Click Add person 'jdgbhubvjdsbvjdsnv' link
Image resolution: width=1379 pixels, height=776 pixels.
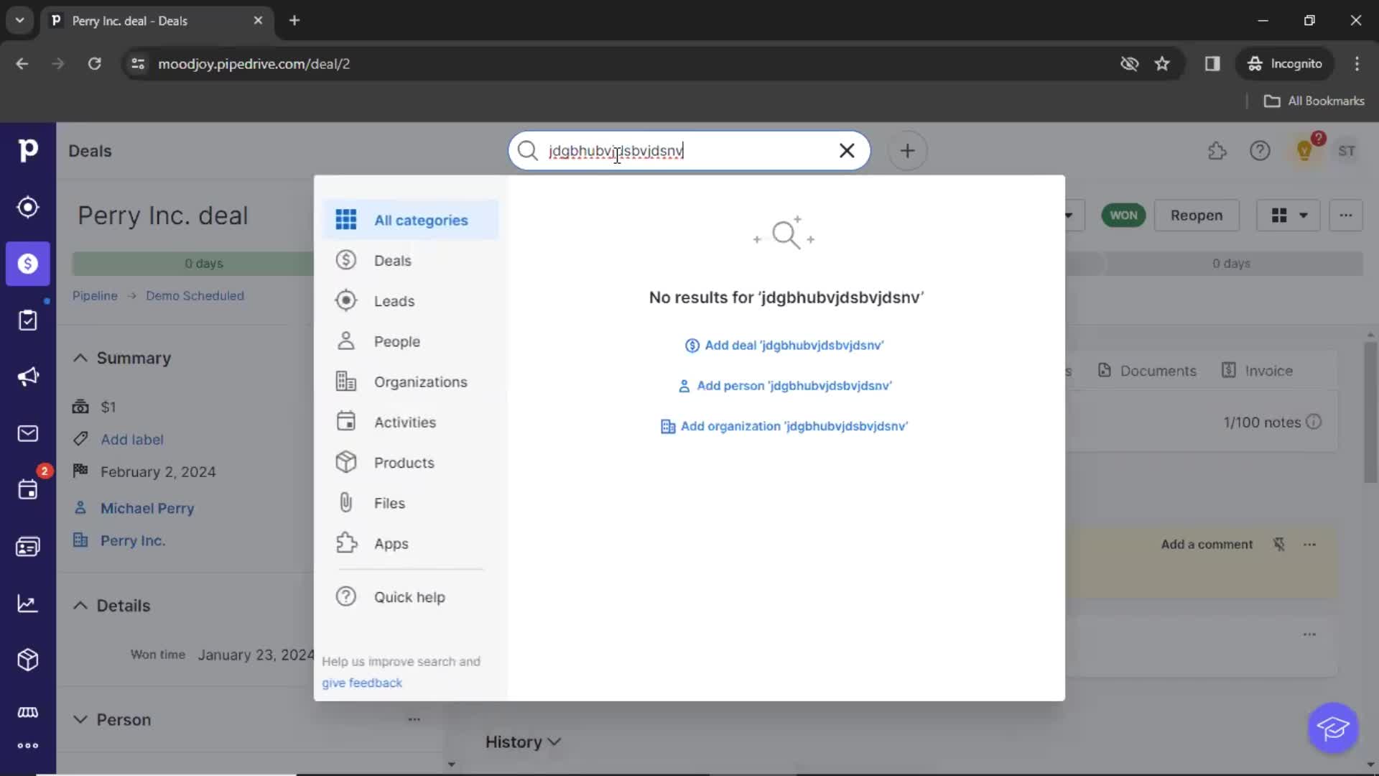coord(784,386)
